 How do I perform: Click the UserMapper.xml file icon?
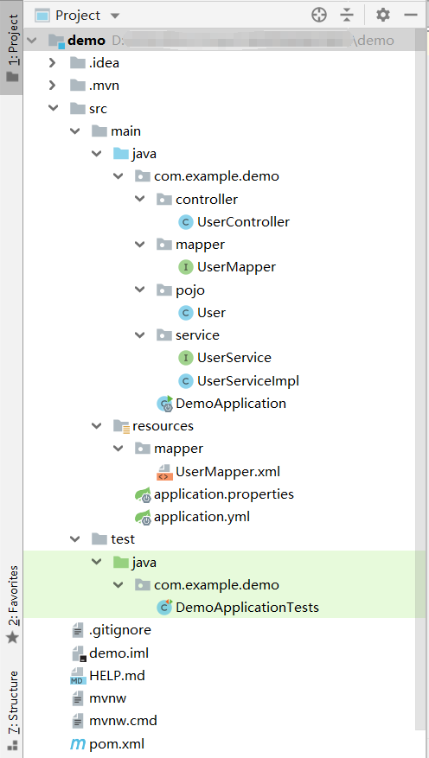click(164, 471)
